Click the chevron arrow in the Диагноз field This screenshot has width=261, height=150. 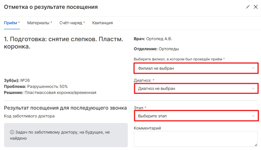click(253, 89)
